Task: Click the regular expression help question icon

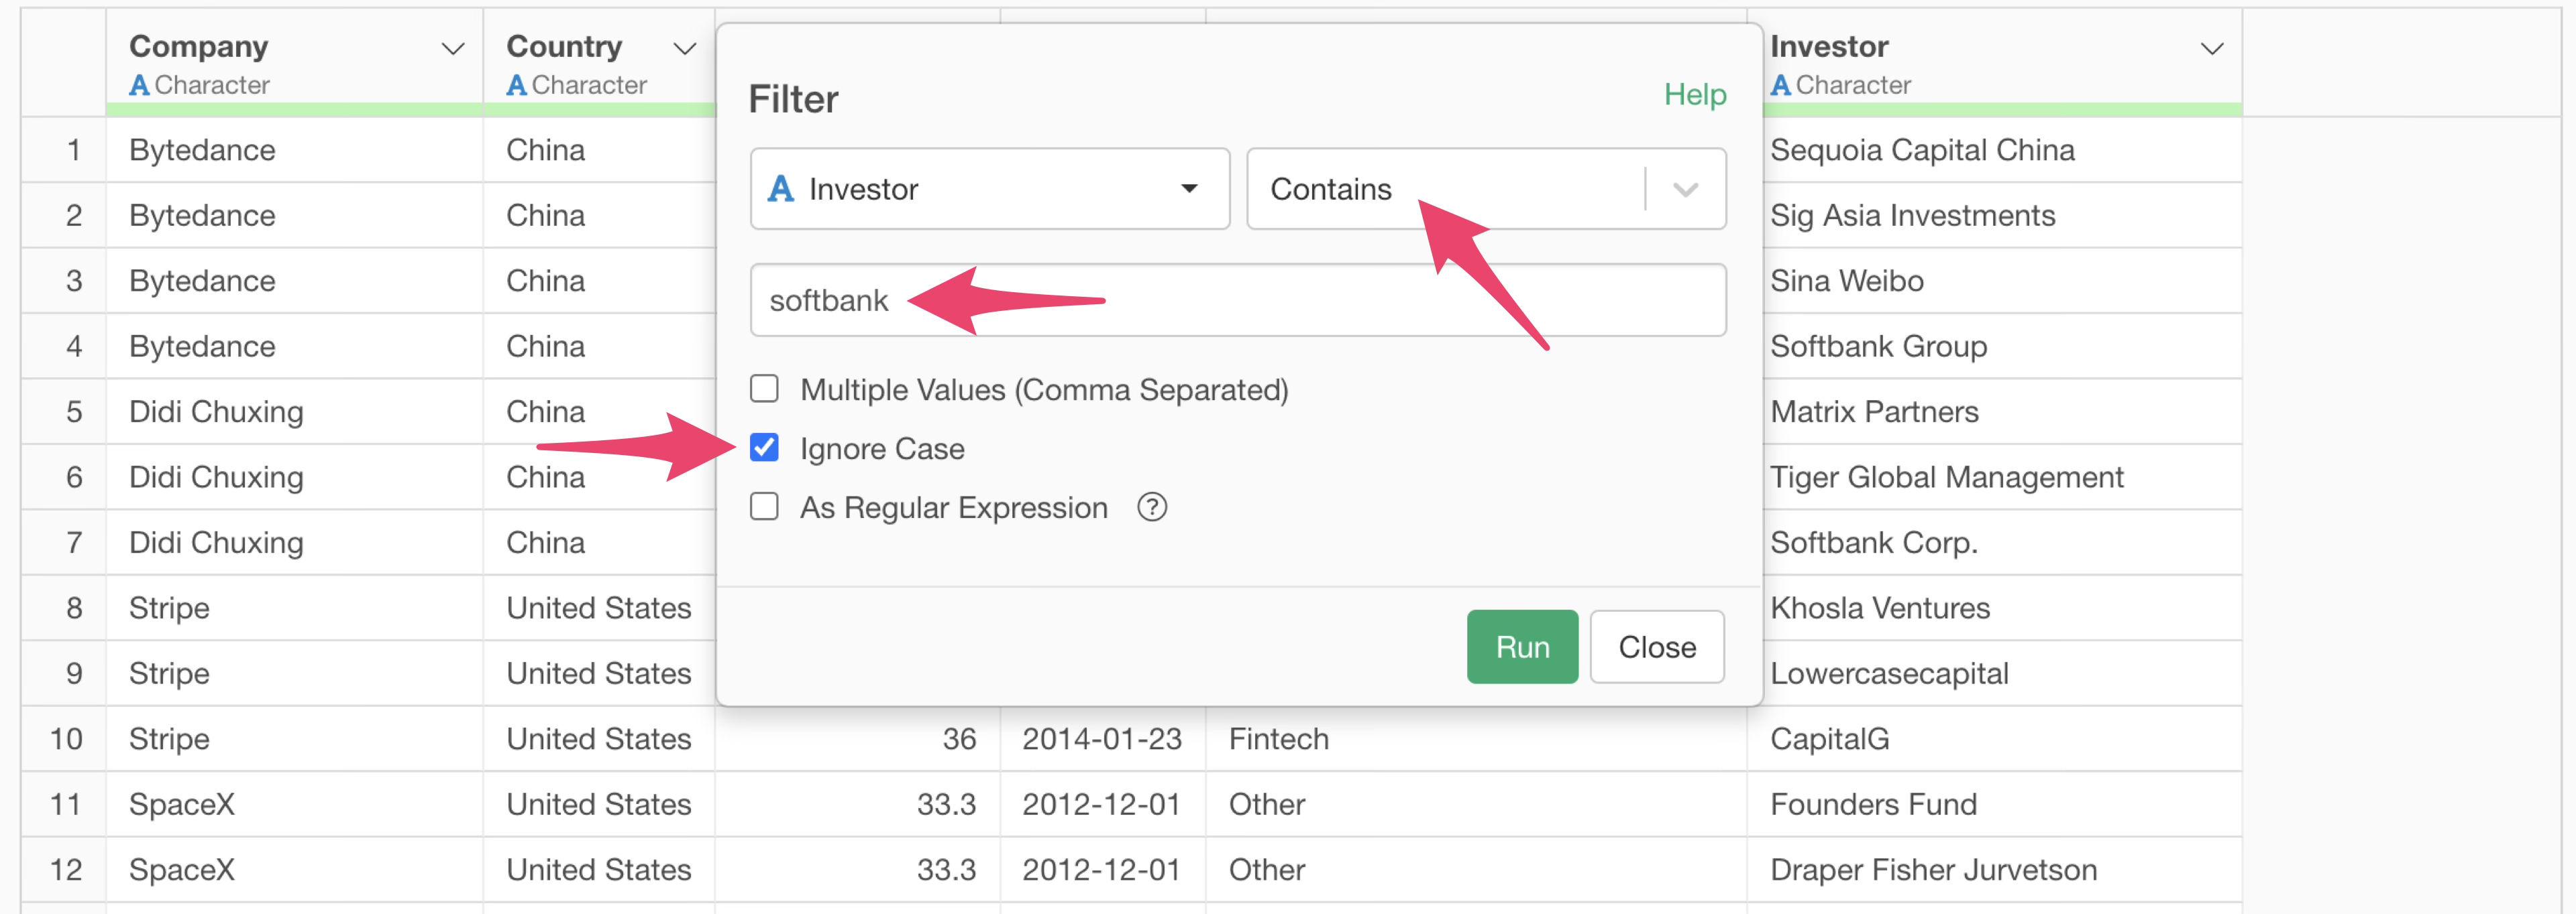Action: coord(1152,507)
